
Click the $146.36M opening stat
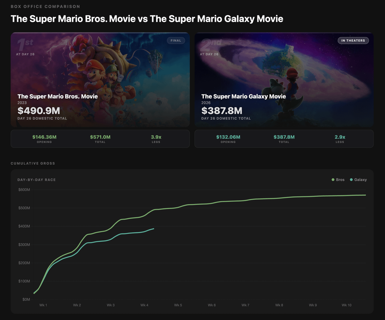point(44,137)
